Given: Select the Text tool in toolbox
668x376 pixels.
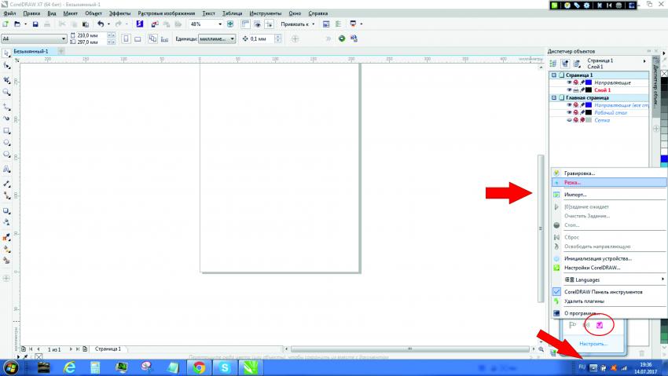Looking at the screenshot, I should (x=6, y=169).
